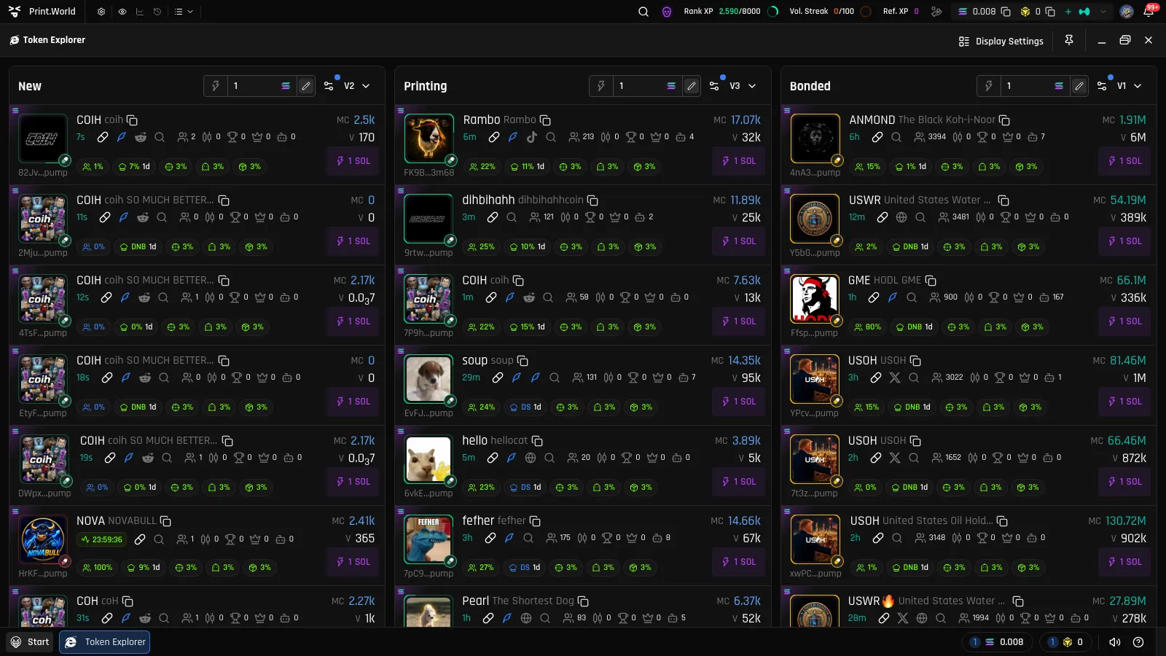Open notifications bell with 99+ badge
The height and width of the screenshot is (656, 1166).
pyautogui.click(x=1149, y=12)
